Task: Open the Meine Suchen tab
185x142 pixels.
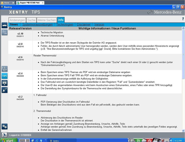Action: [x=47, y=20]
